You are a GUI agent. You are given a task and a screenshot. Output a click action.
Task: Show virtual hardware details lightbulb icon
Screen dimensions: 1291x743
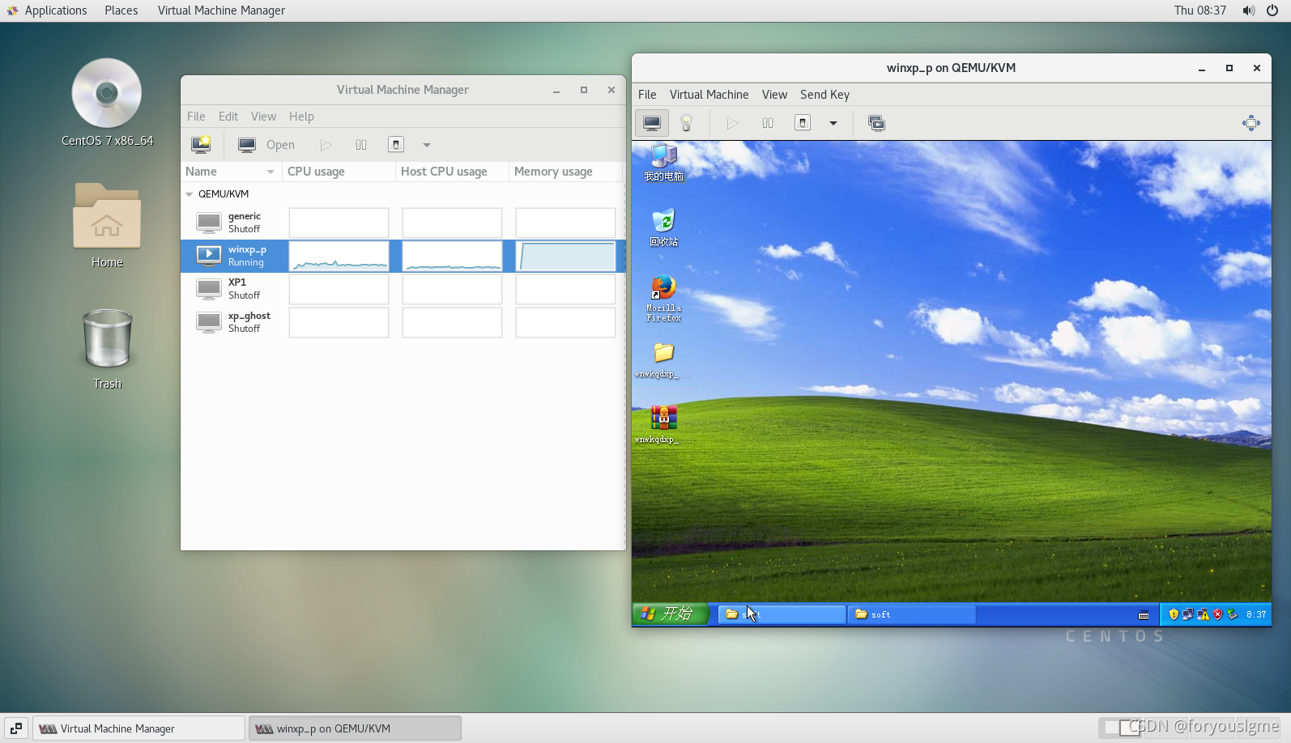pos(686,123)
